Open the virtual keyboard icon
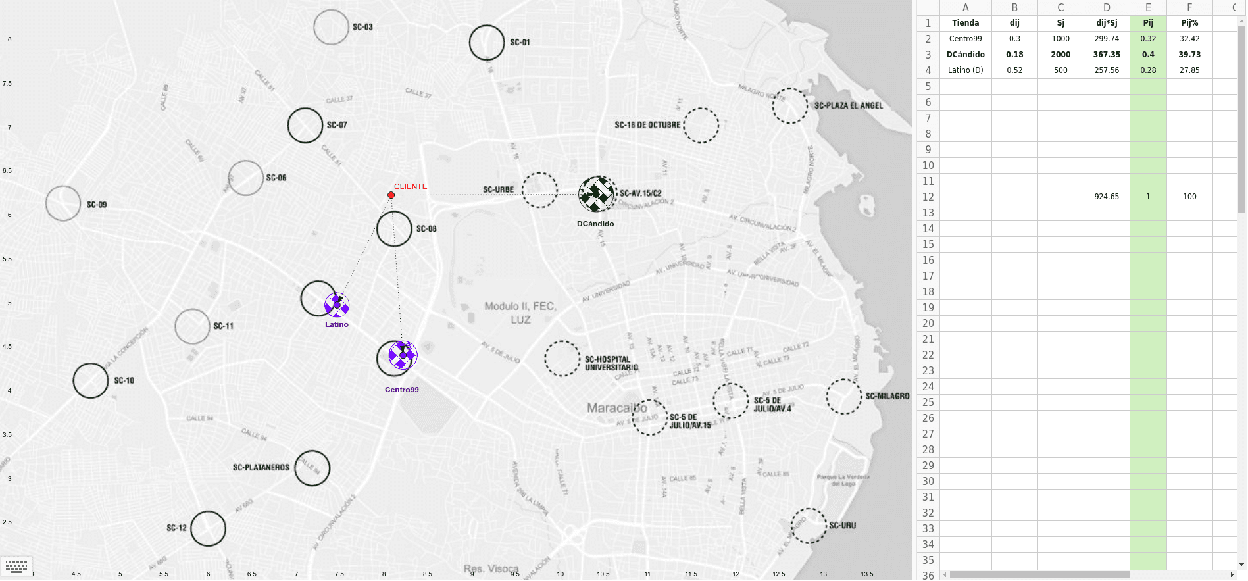The width and height of the screenshot is (1248, 581). (x=16, y=567)
